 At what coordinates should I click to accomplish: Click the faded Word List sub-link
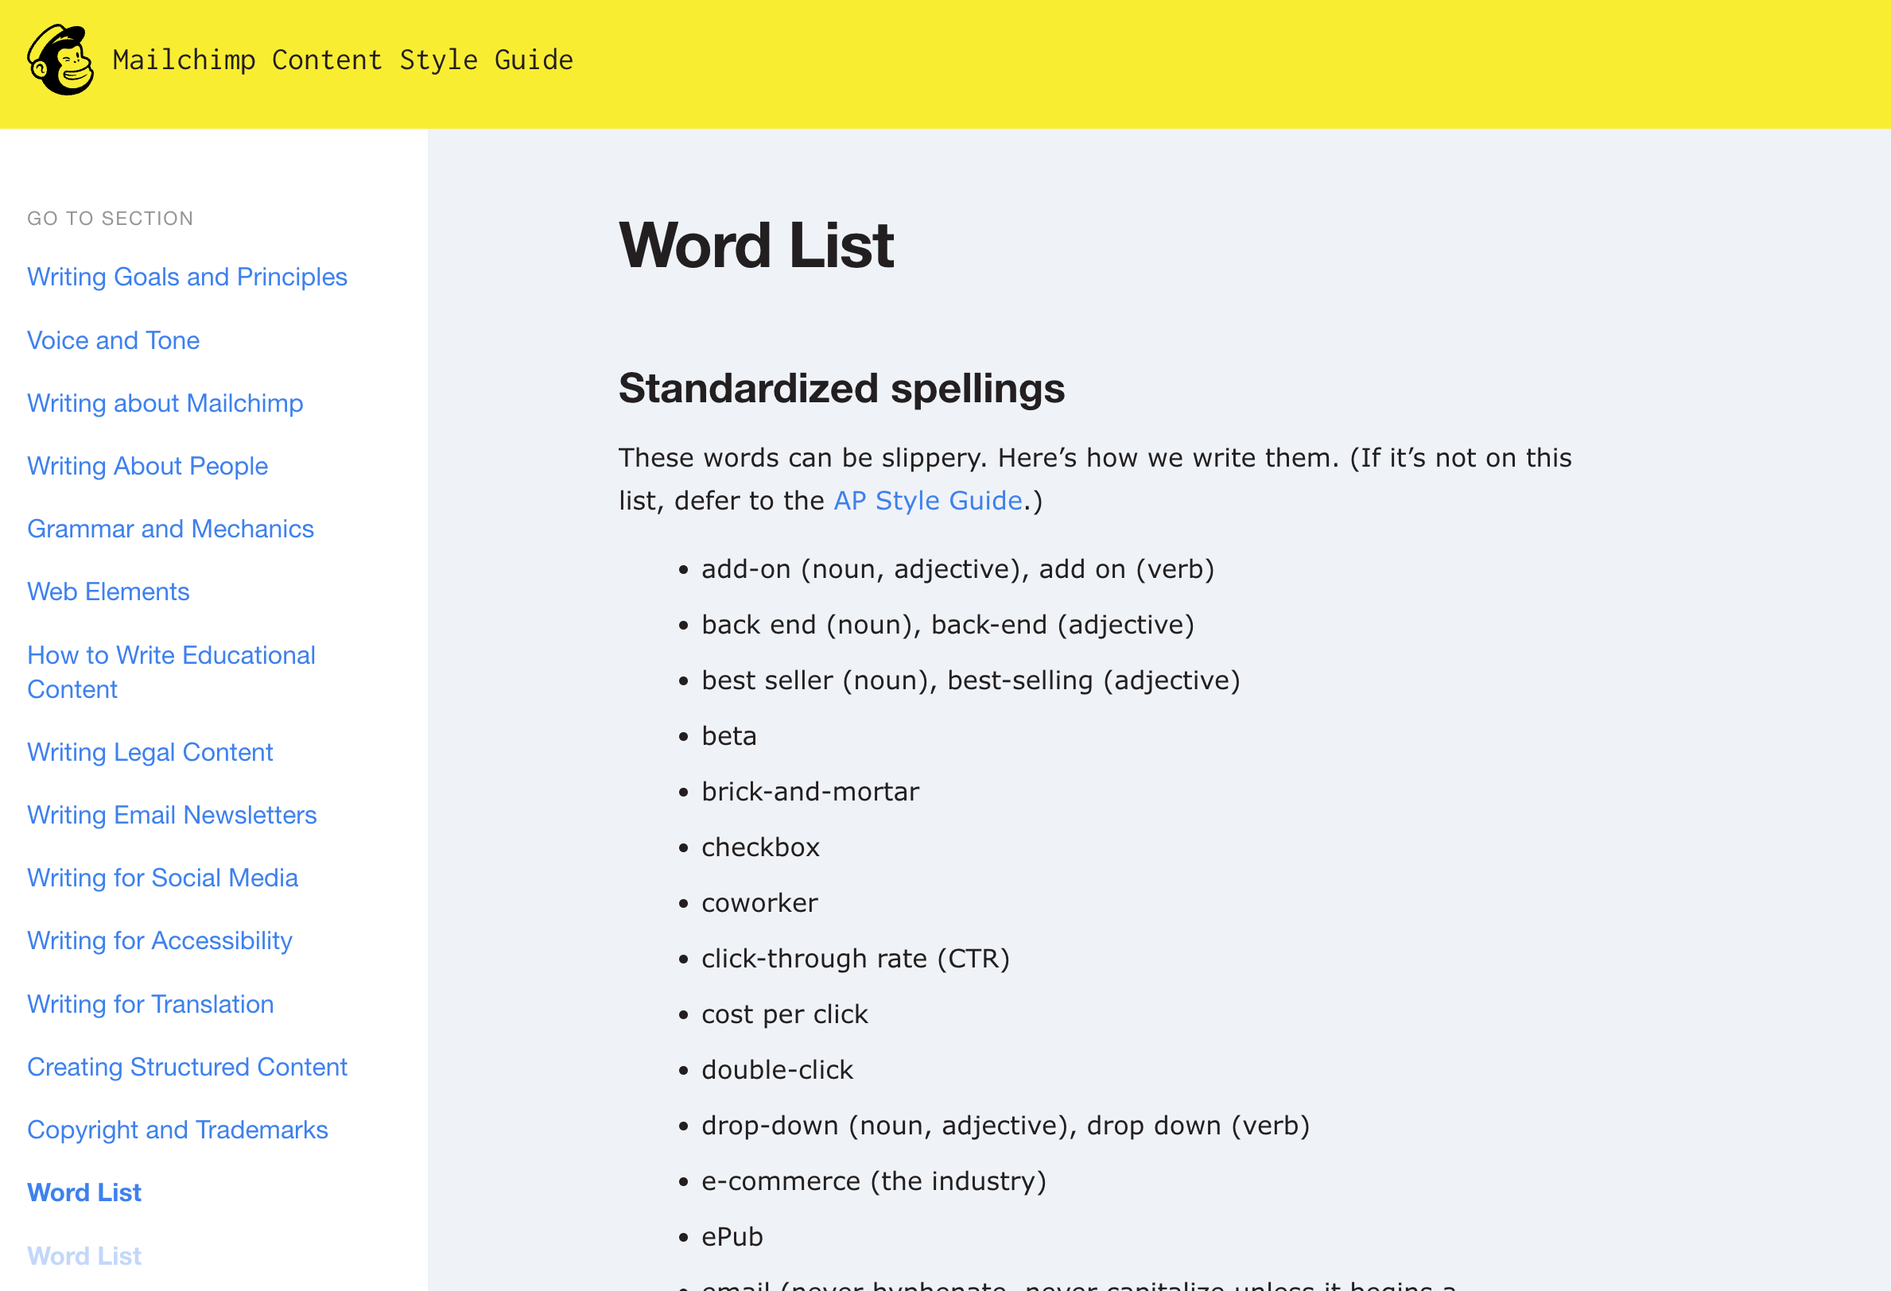tap(83, 1256)
